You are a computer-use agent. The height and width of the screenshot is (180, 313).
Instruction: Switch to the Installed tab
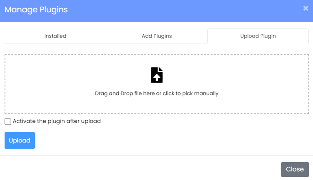[55, 36]
